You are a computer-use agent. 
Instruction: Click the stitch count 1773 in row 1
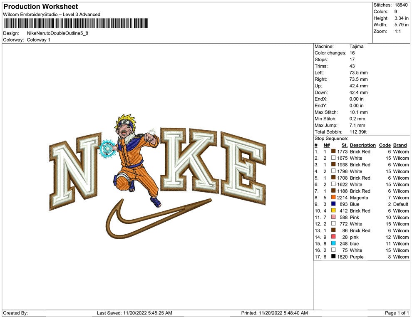(x=343, y=151)
